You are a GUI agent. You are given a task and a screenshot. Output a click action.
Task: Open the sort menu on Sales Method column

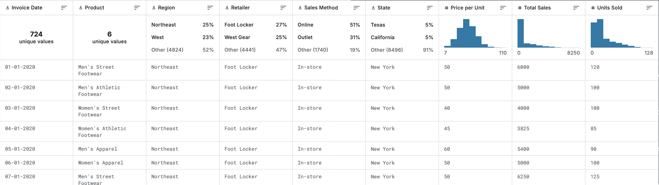(x=356, y=8)
